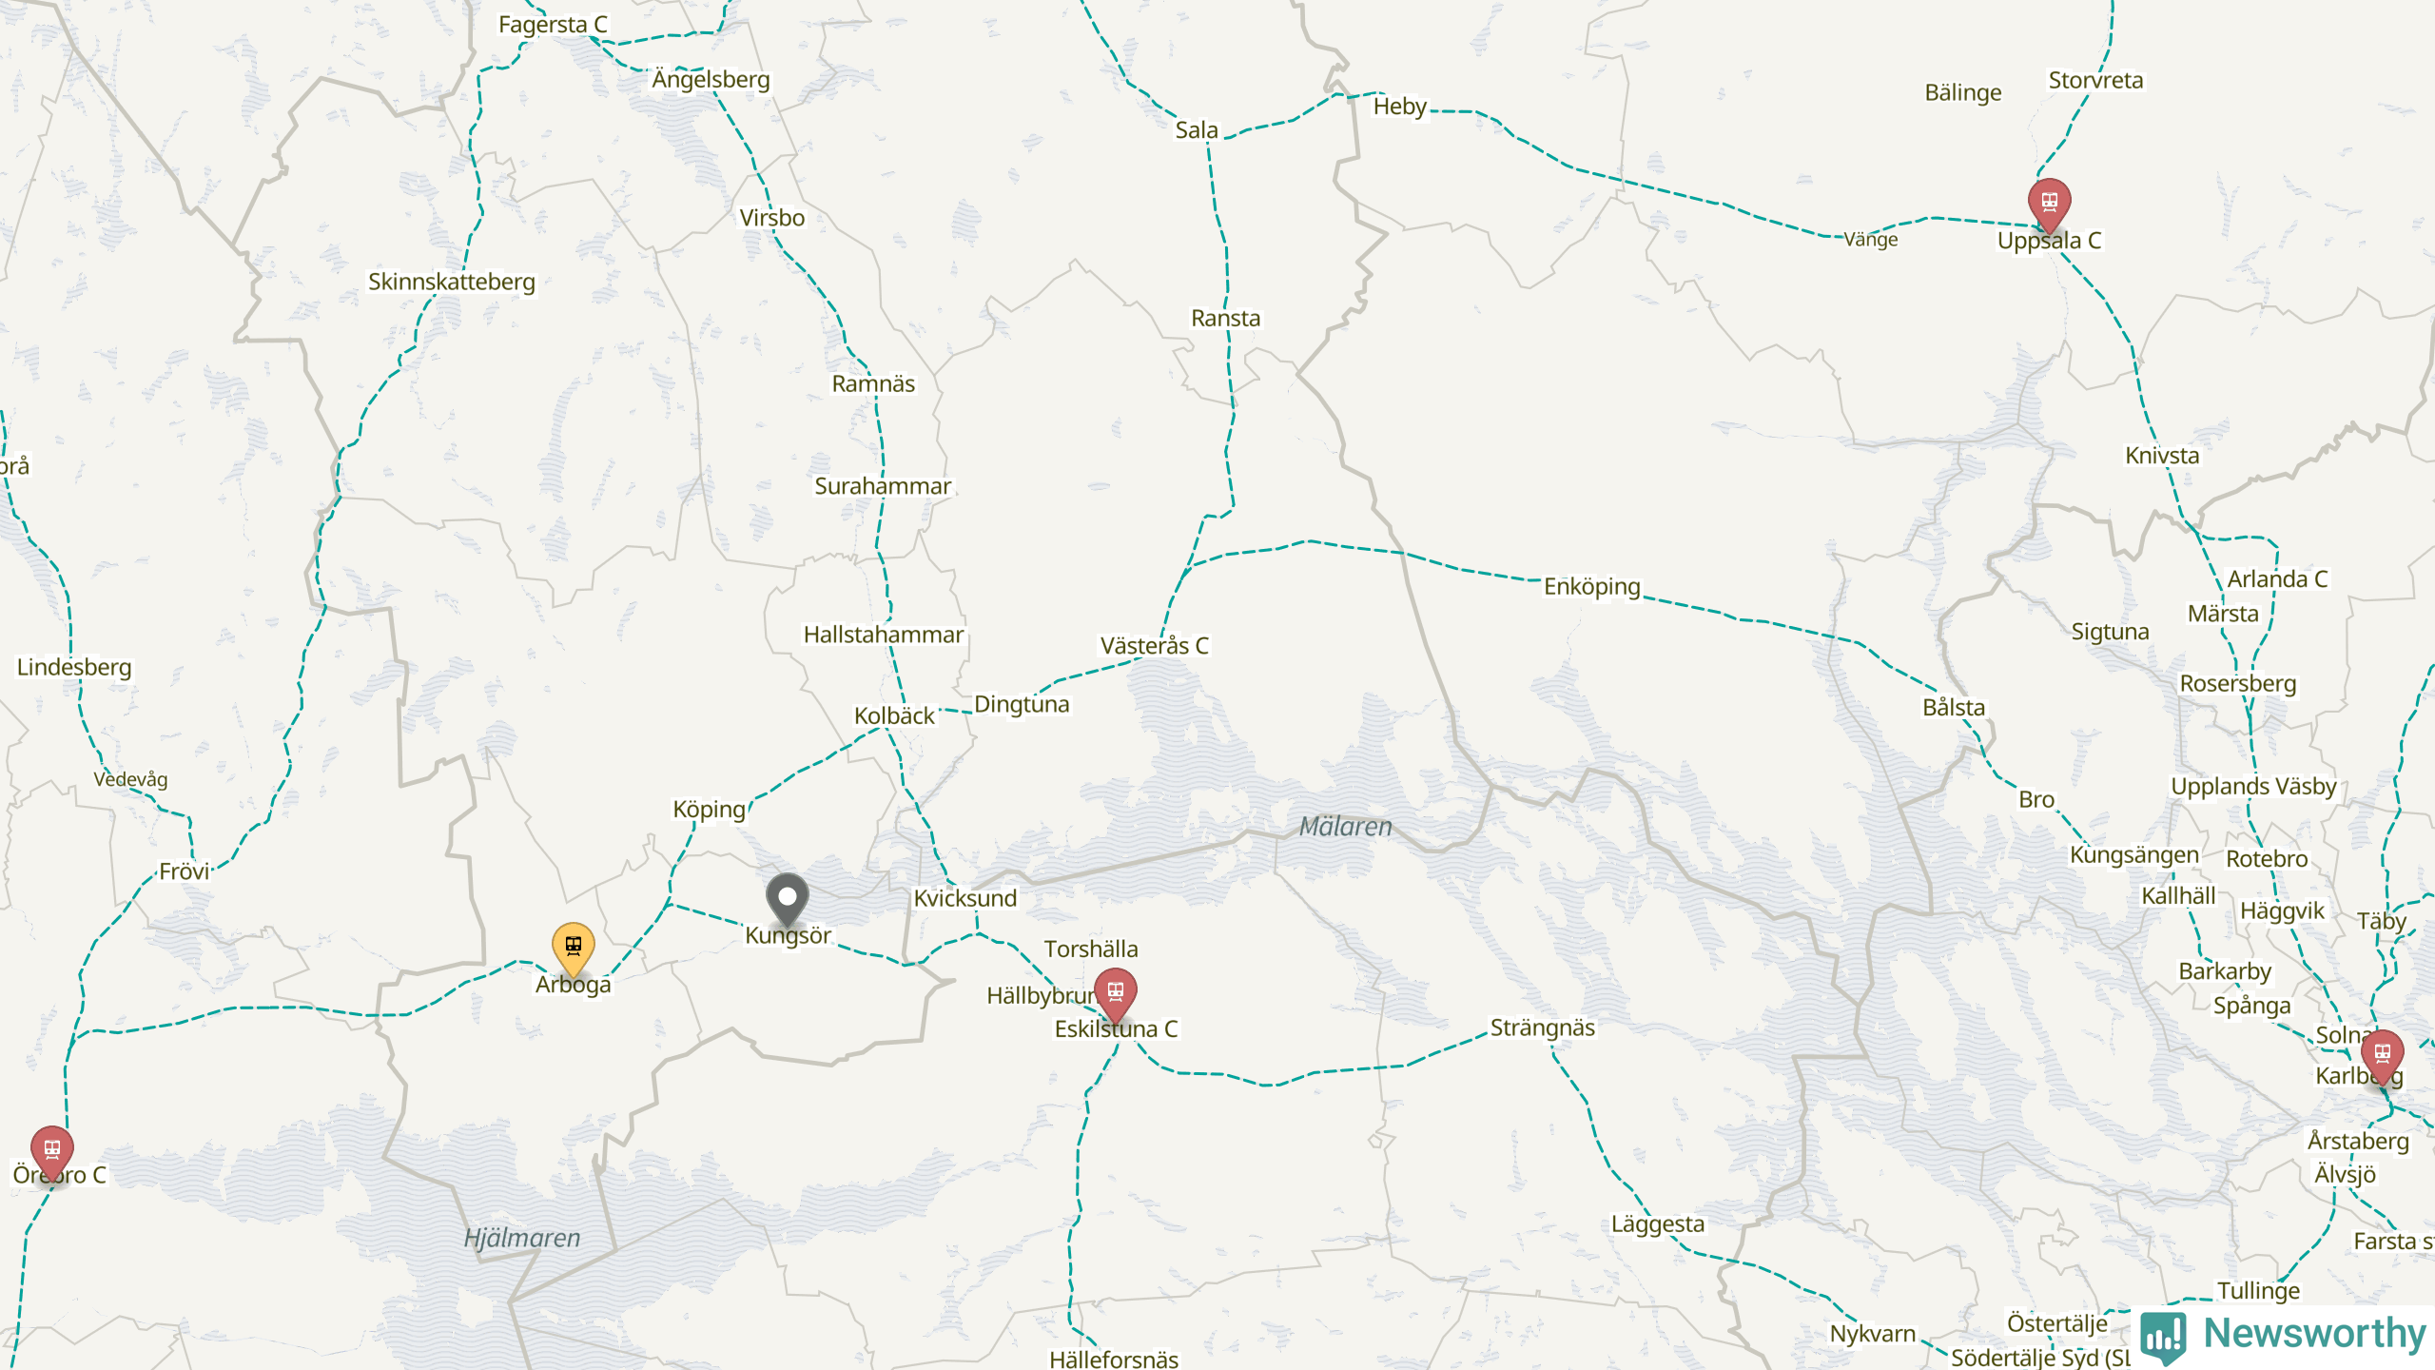The image size is (2435, 1370).
Task: Select the Bålsta station label
Action: (1954, 708)
